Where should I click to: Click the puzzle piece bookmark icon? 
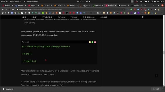pos(9,13)
